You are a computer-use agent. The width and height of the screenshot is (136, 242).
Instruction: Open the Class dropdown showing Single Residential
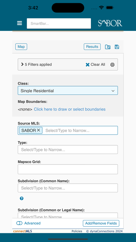pos(68,90)
